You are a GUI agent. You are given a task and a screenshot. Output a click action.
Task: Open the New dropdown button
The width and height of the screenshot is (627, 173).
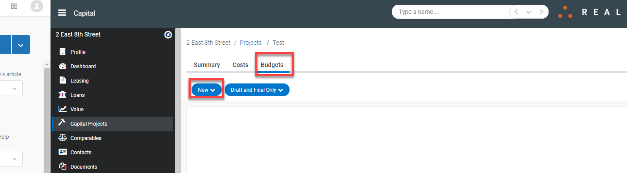click(x=206, y=90)
